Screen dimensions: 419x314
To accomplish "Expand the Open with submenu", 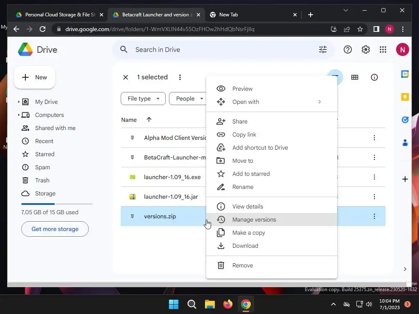I will coord(272,102).
